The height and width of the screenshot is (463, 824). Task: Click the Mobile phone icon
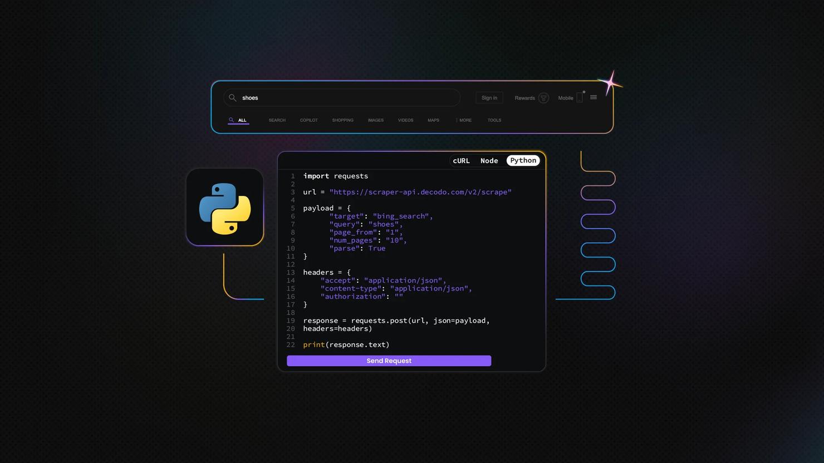click(x=580, y=97)
